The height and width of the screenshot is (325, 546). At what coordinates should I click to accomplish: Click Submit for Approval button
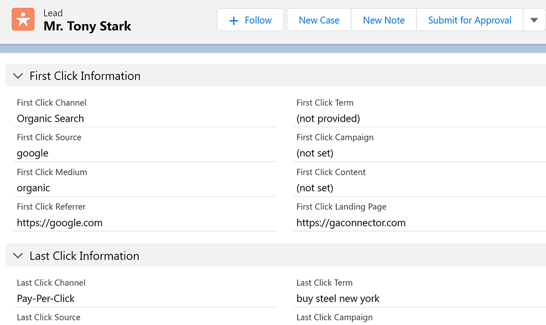click(x=469, y=20)
